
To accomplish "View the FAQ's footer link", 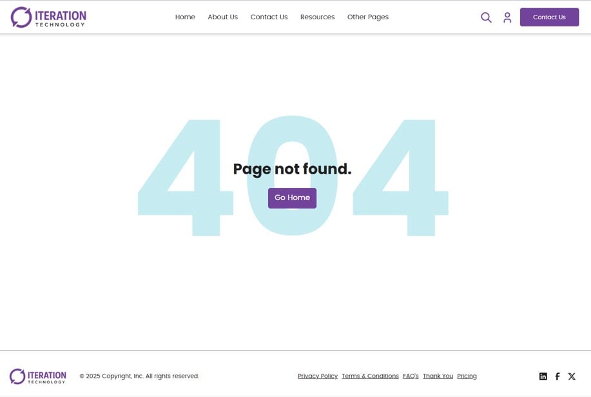I will click(411, 376).
